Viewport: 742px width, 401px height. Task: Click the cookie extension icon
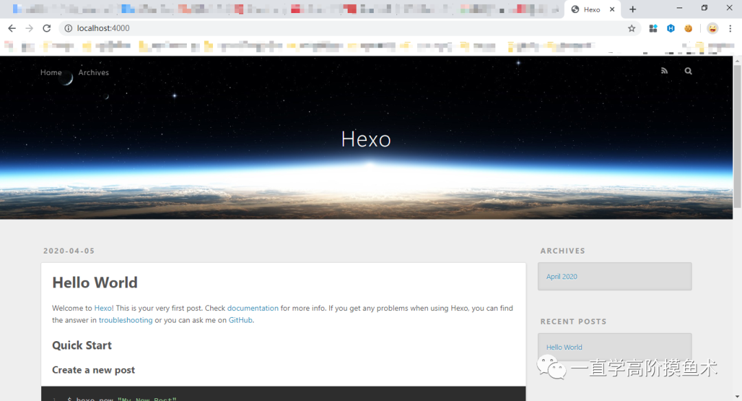pos(688,28)
